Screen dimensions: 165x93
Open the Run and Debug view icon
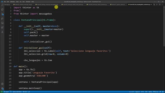click(2, 18)
